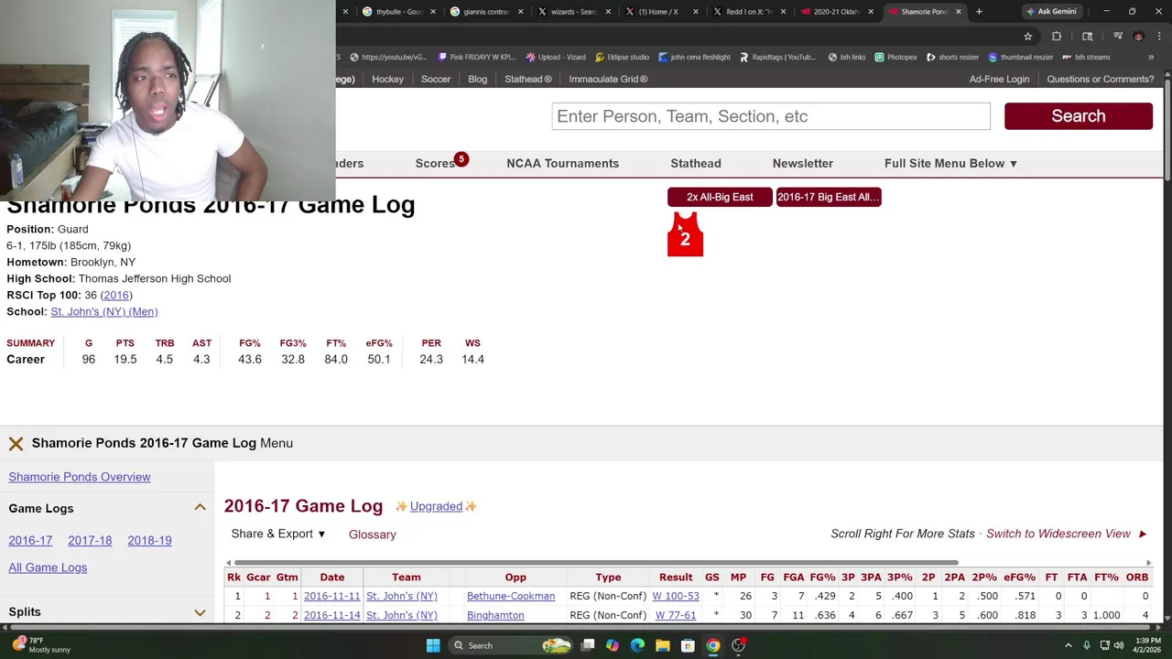Open the Glossary link
Screen dimensions: 1172x659
coord(373,535)
